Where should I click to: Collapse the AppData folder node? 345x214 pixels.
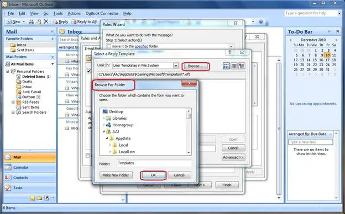pyautogui.click(x=107, y=138)
